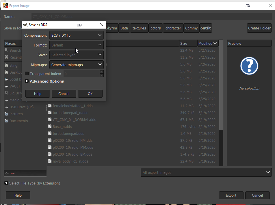Go to the character path segment
Screen dimensions: 275x205
pos(173,28)
